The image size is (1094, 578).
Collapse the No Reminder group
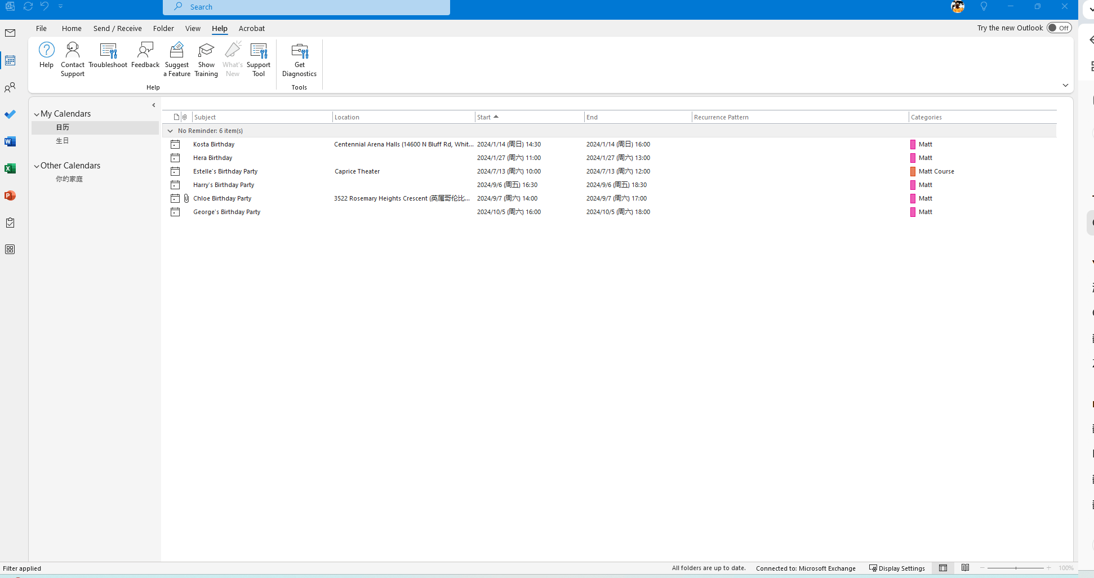click(x=170, y=130)
